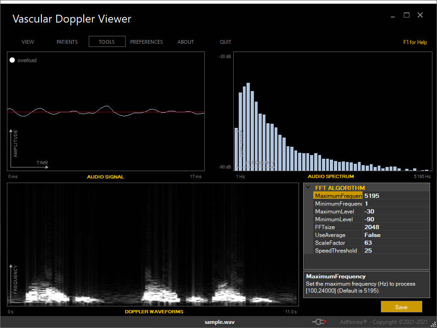This screenshot has height=328, width=437.
Task: Click the AdNovea copyright text
Action: pos(384,322)
